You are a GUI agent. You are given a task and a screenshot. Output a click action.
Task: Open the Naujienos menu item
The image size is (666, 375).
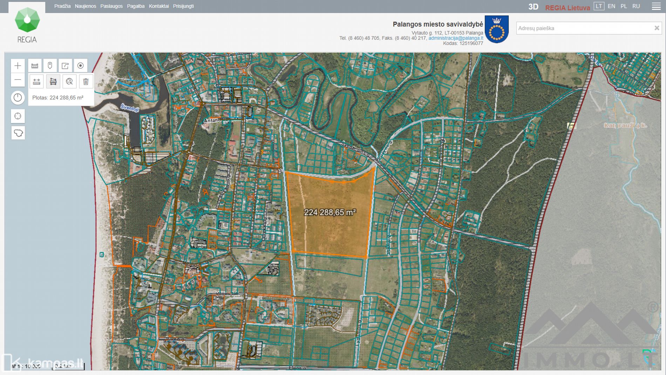click(x=85, y=6)
